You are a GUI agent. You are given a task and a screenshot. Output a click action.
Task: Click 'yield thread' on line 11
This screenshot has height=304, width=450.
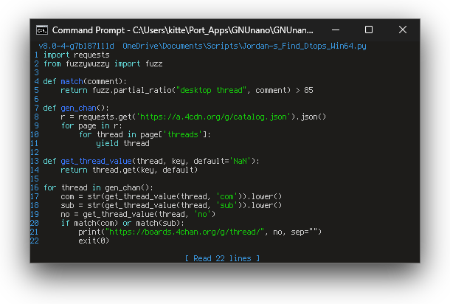tap(122, 144)
